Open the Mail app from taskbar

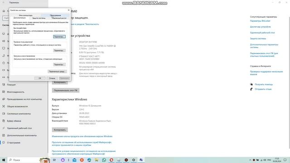(74, 160)
